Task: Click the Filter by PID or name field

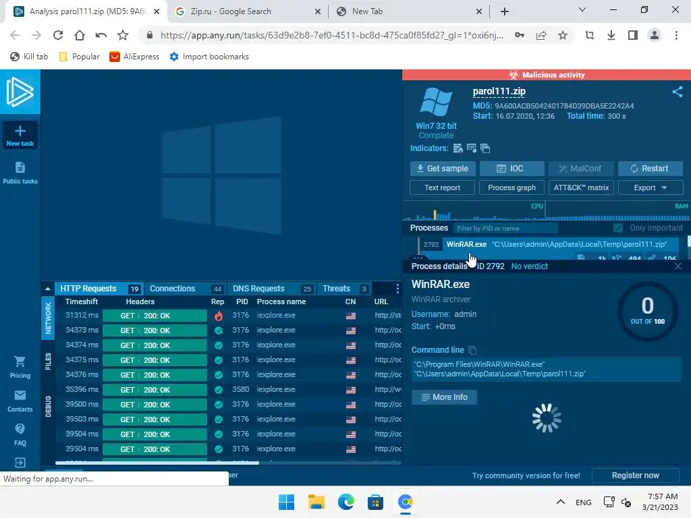Action: pyautogui.click(x=505, y=228)
